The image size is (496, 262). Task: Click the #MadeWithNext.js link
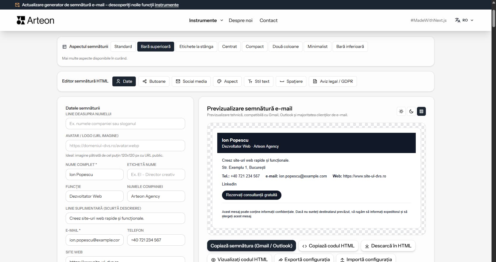pos(429,20)
